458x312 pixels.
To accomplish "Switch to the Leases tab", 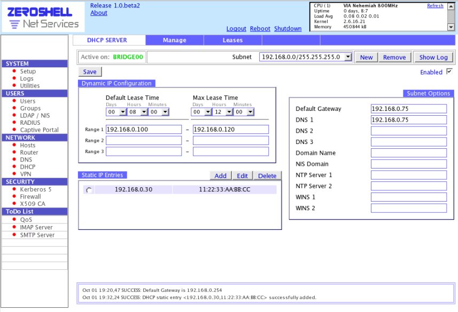I will pyautogui.click(x=232, y=40).
